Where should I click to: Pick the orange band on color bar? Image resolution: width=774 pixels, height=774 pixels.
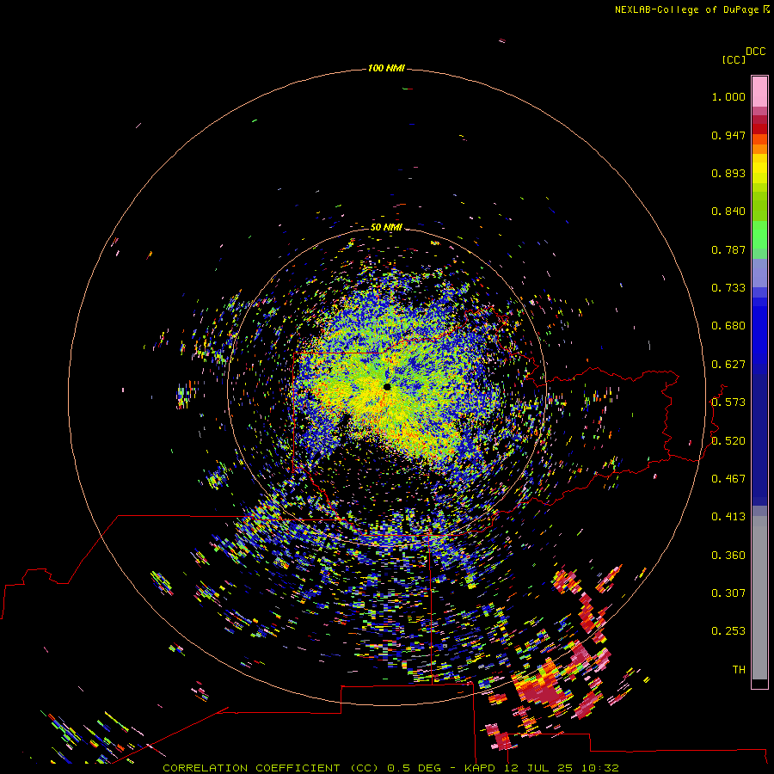point(759,149)
